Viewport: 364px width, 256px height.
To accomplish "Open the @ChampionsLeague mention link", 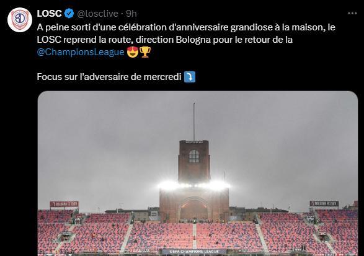I will coord(81,52).
